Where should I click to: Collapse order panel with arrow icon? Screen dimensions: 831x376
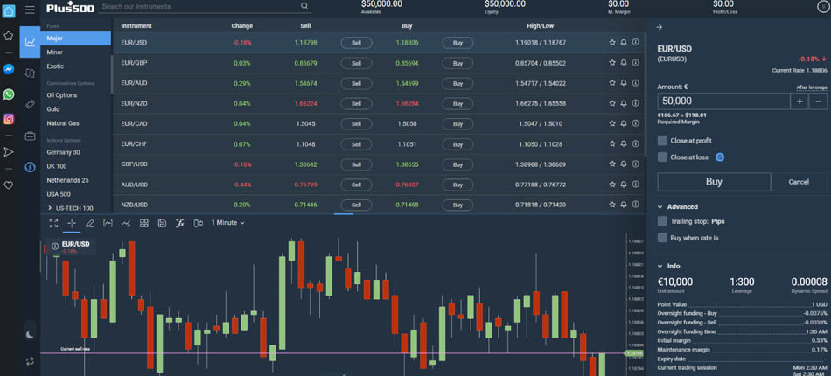(x=660, y=27)
